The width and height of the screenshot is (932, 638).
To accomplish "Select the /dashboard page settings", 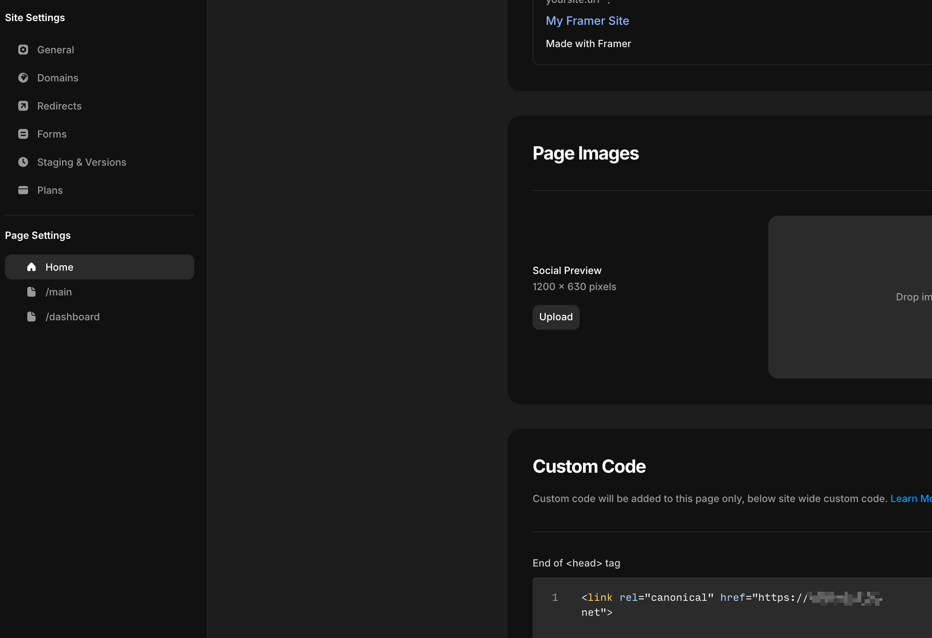I will (x=72, y=317).
